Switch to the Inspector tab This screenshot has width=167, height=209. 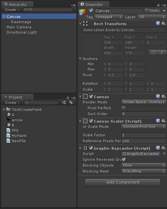pyautogui.click(x=93, y=4)
